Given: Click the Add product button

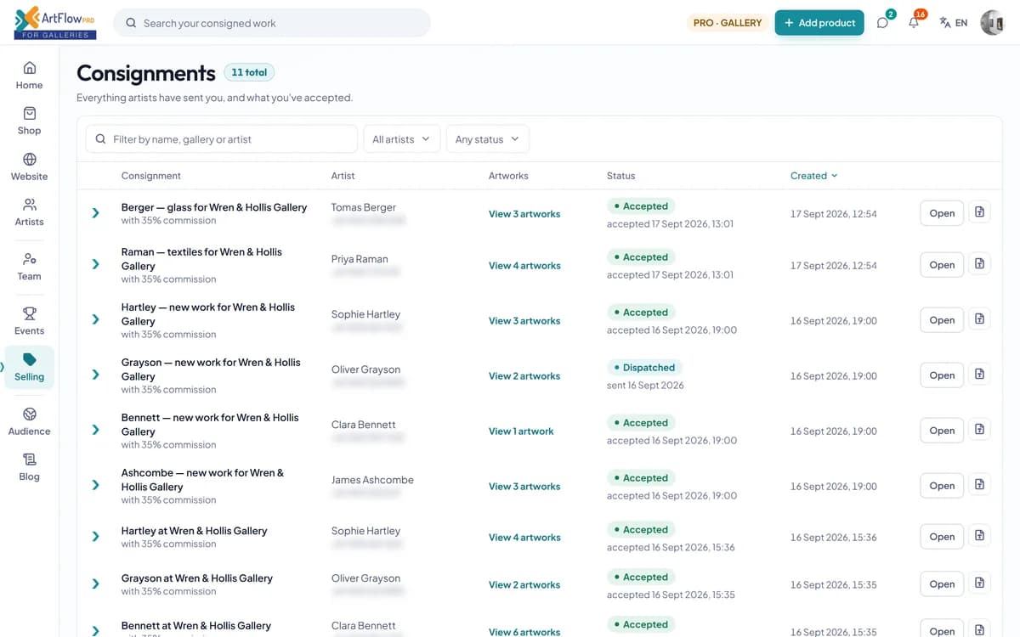Looking at the screenshot, I should (x=819, y=23).
